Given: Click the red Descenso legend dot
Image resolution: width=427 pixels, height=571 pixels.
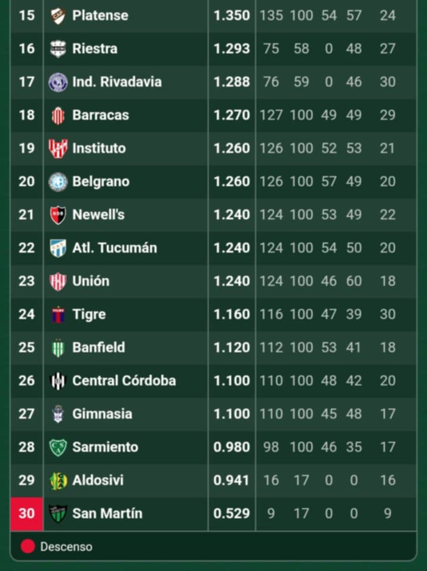Looking at the screenshot, I should coord(27,547).
